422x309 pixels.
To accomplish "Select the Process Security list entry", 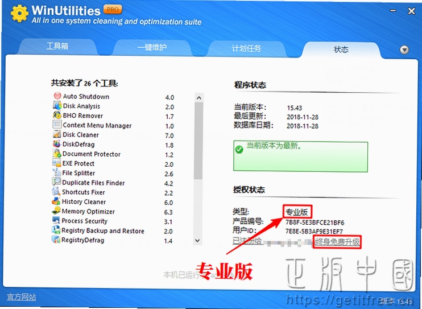I will 112,221.
